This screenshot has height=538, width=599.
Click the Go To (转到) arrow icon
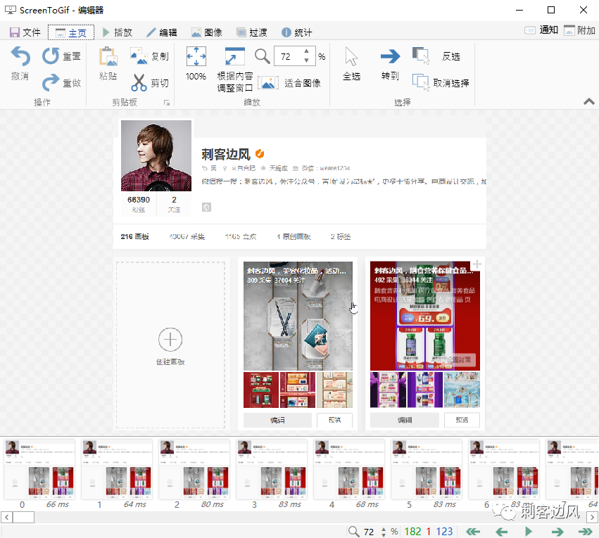[391, 56]
